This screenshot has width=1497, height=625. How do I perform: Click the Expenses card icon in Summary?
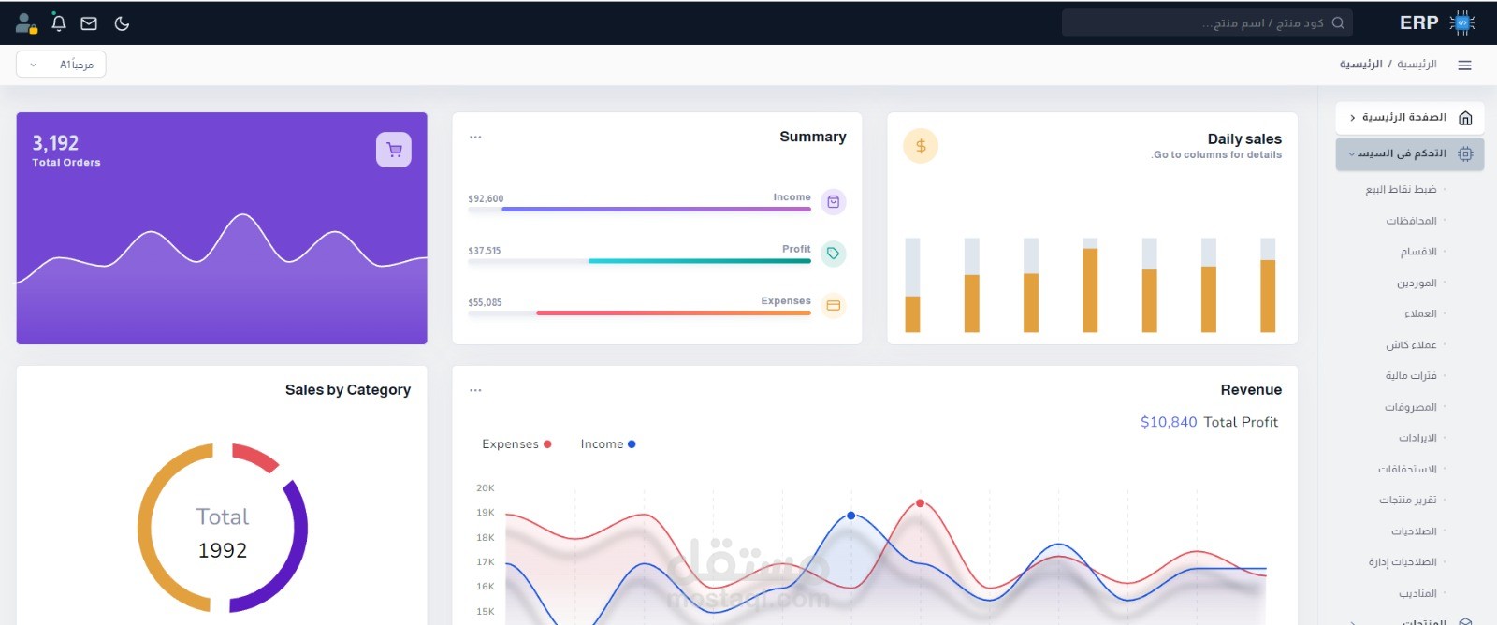pos(833,305)
